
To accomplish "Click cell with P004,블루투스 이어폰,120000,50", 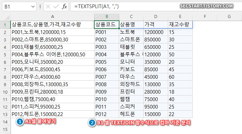I will click(52, 55).
